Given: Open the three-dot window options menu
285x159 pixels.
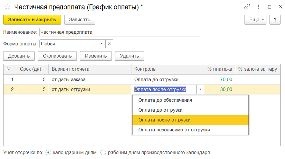Looking at the screenshot, I should coord(259,7).
